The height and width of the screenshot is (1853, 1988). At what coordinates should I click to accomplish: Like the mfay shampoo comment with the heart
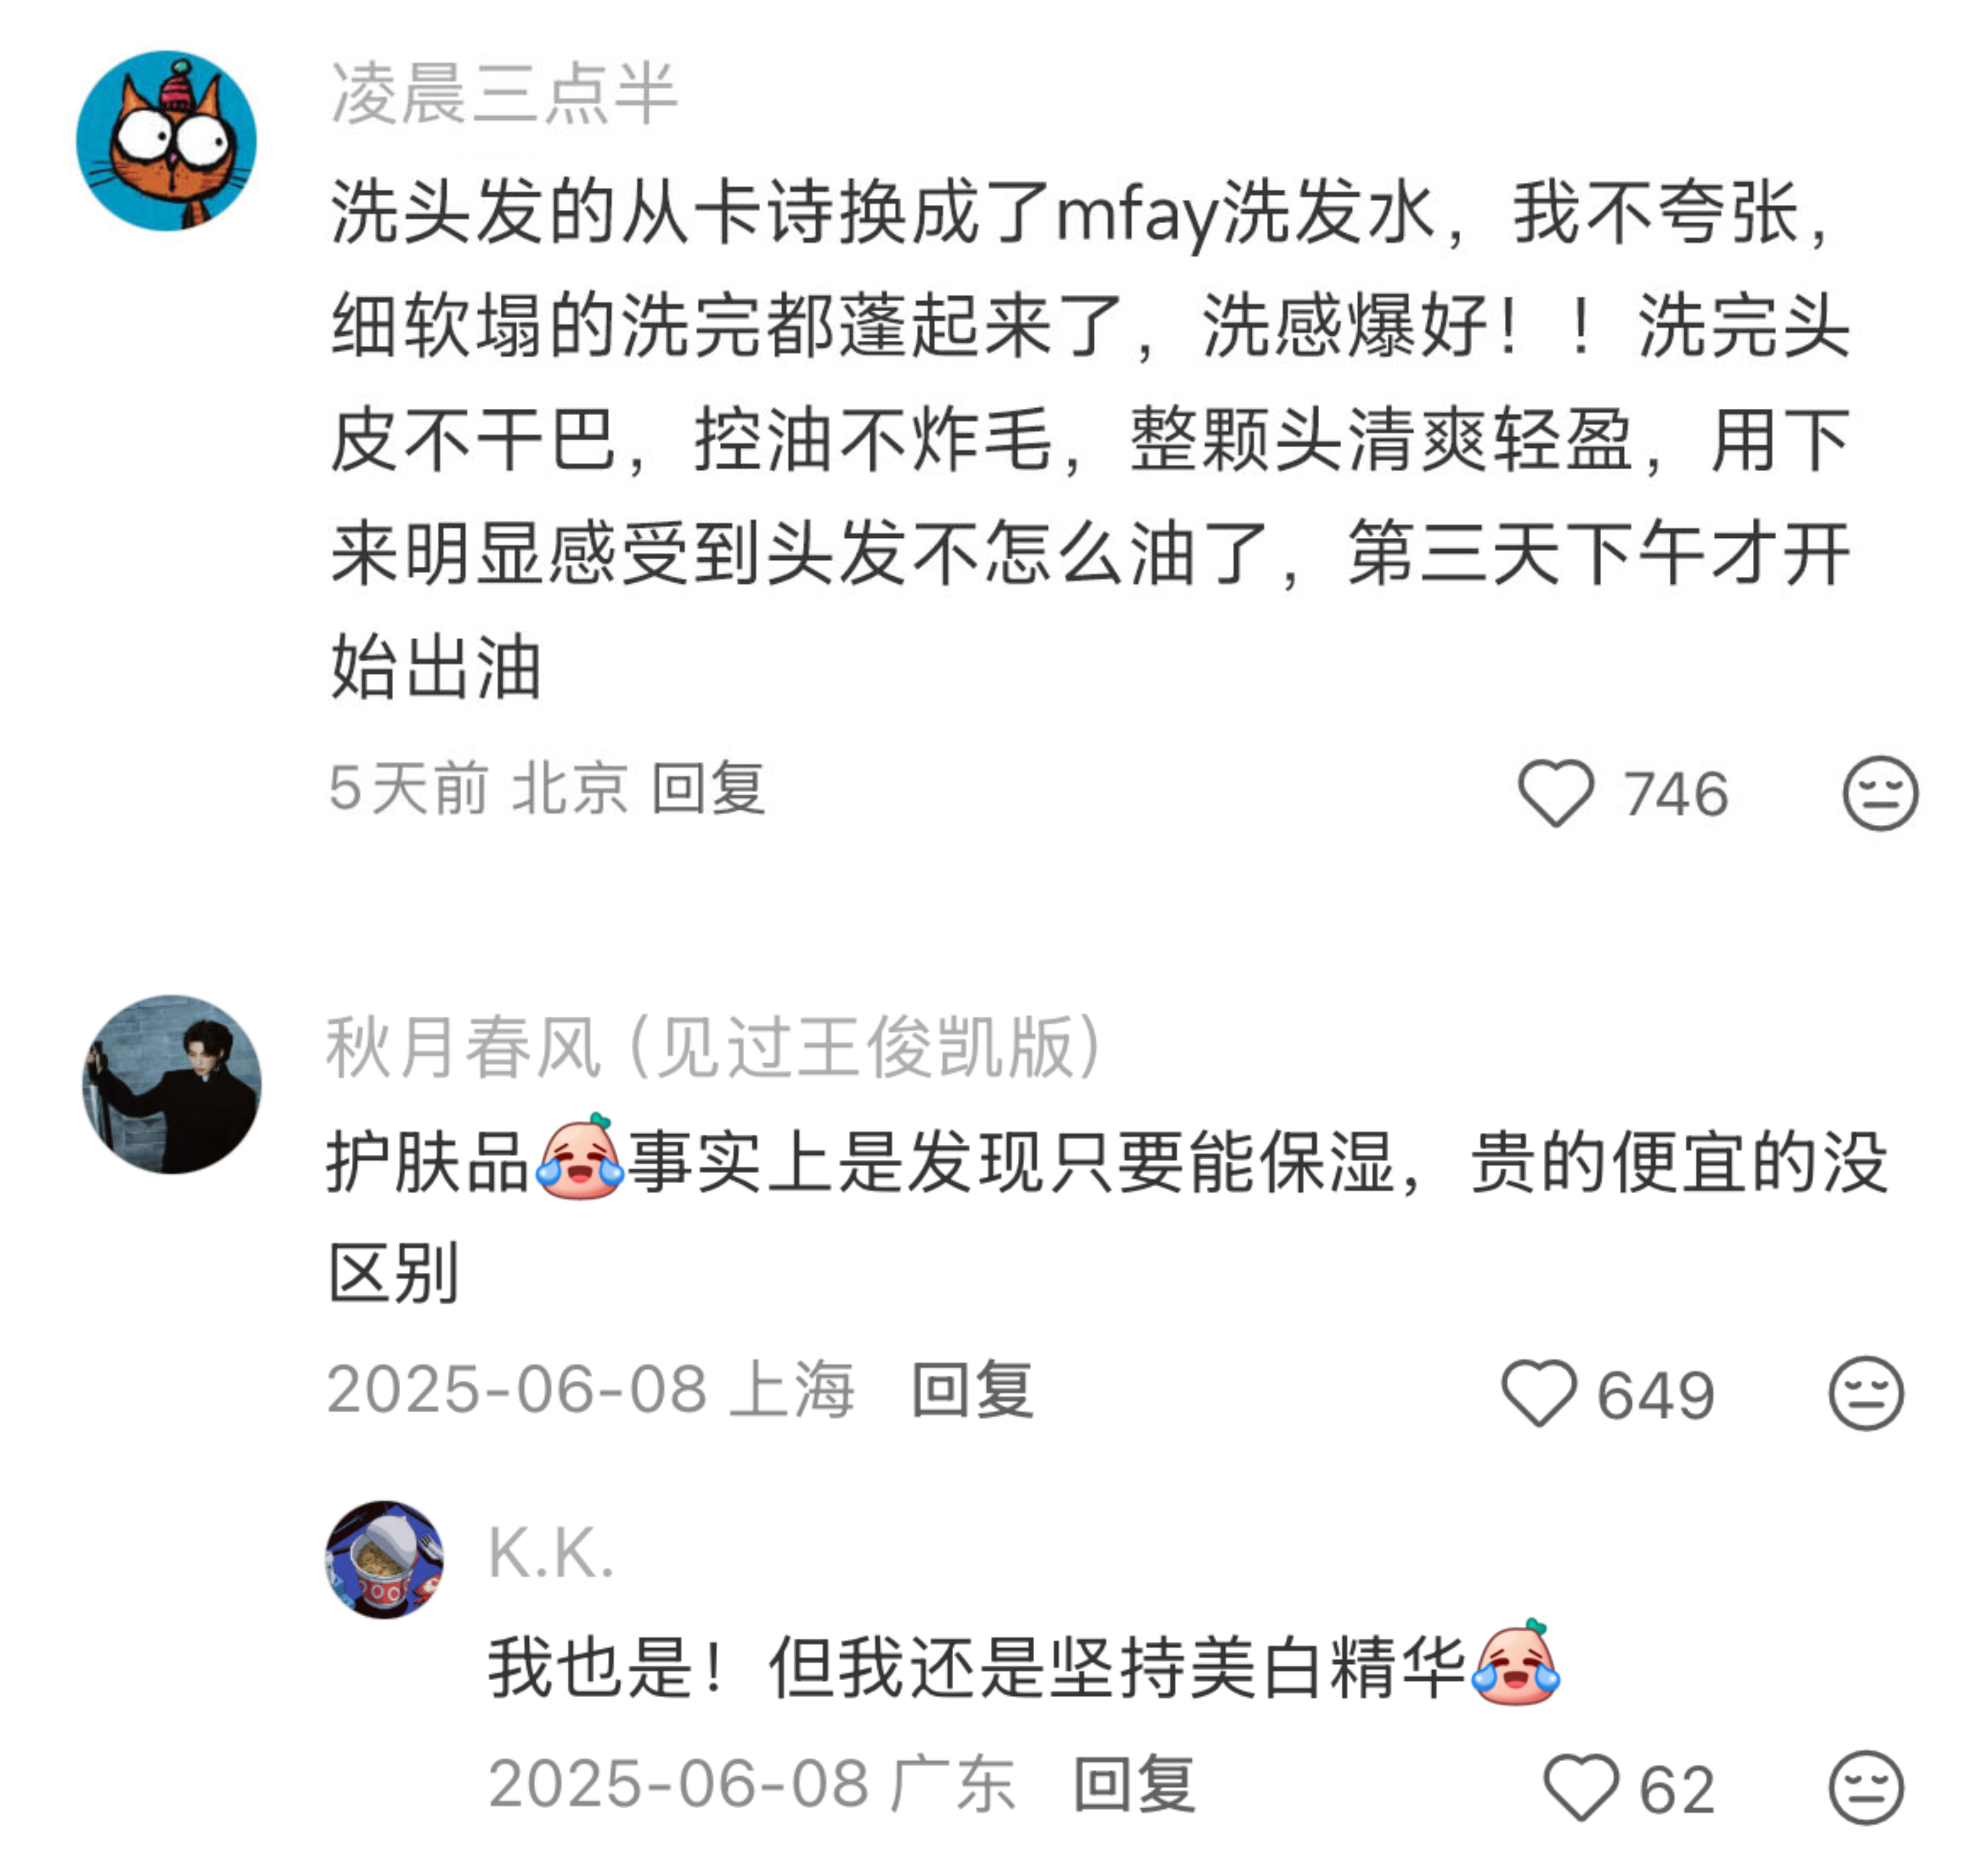[1556, 794]
